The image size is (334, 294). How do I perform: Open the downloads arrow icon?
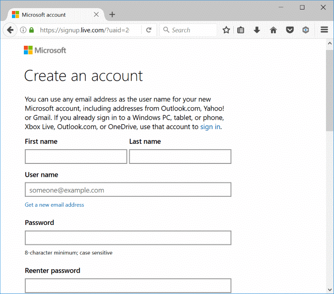click(257, 30)
